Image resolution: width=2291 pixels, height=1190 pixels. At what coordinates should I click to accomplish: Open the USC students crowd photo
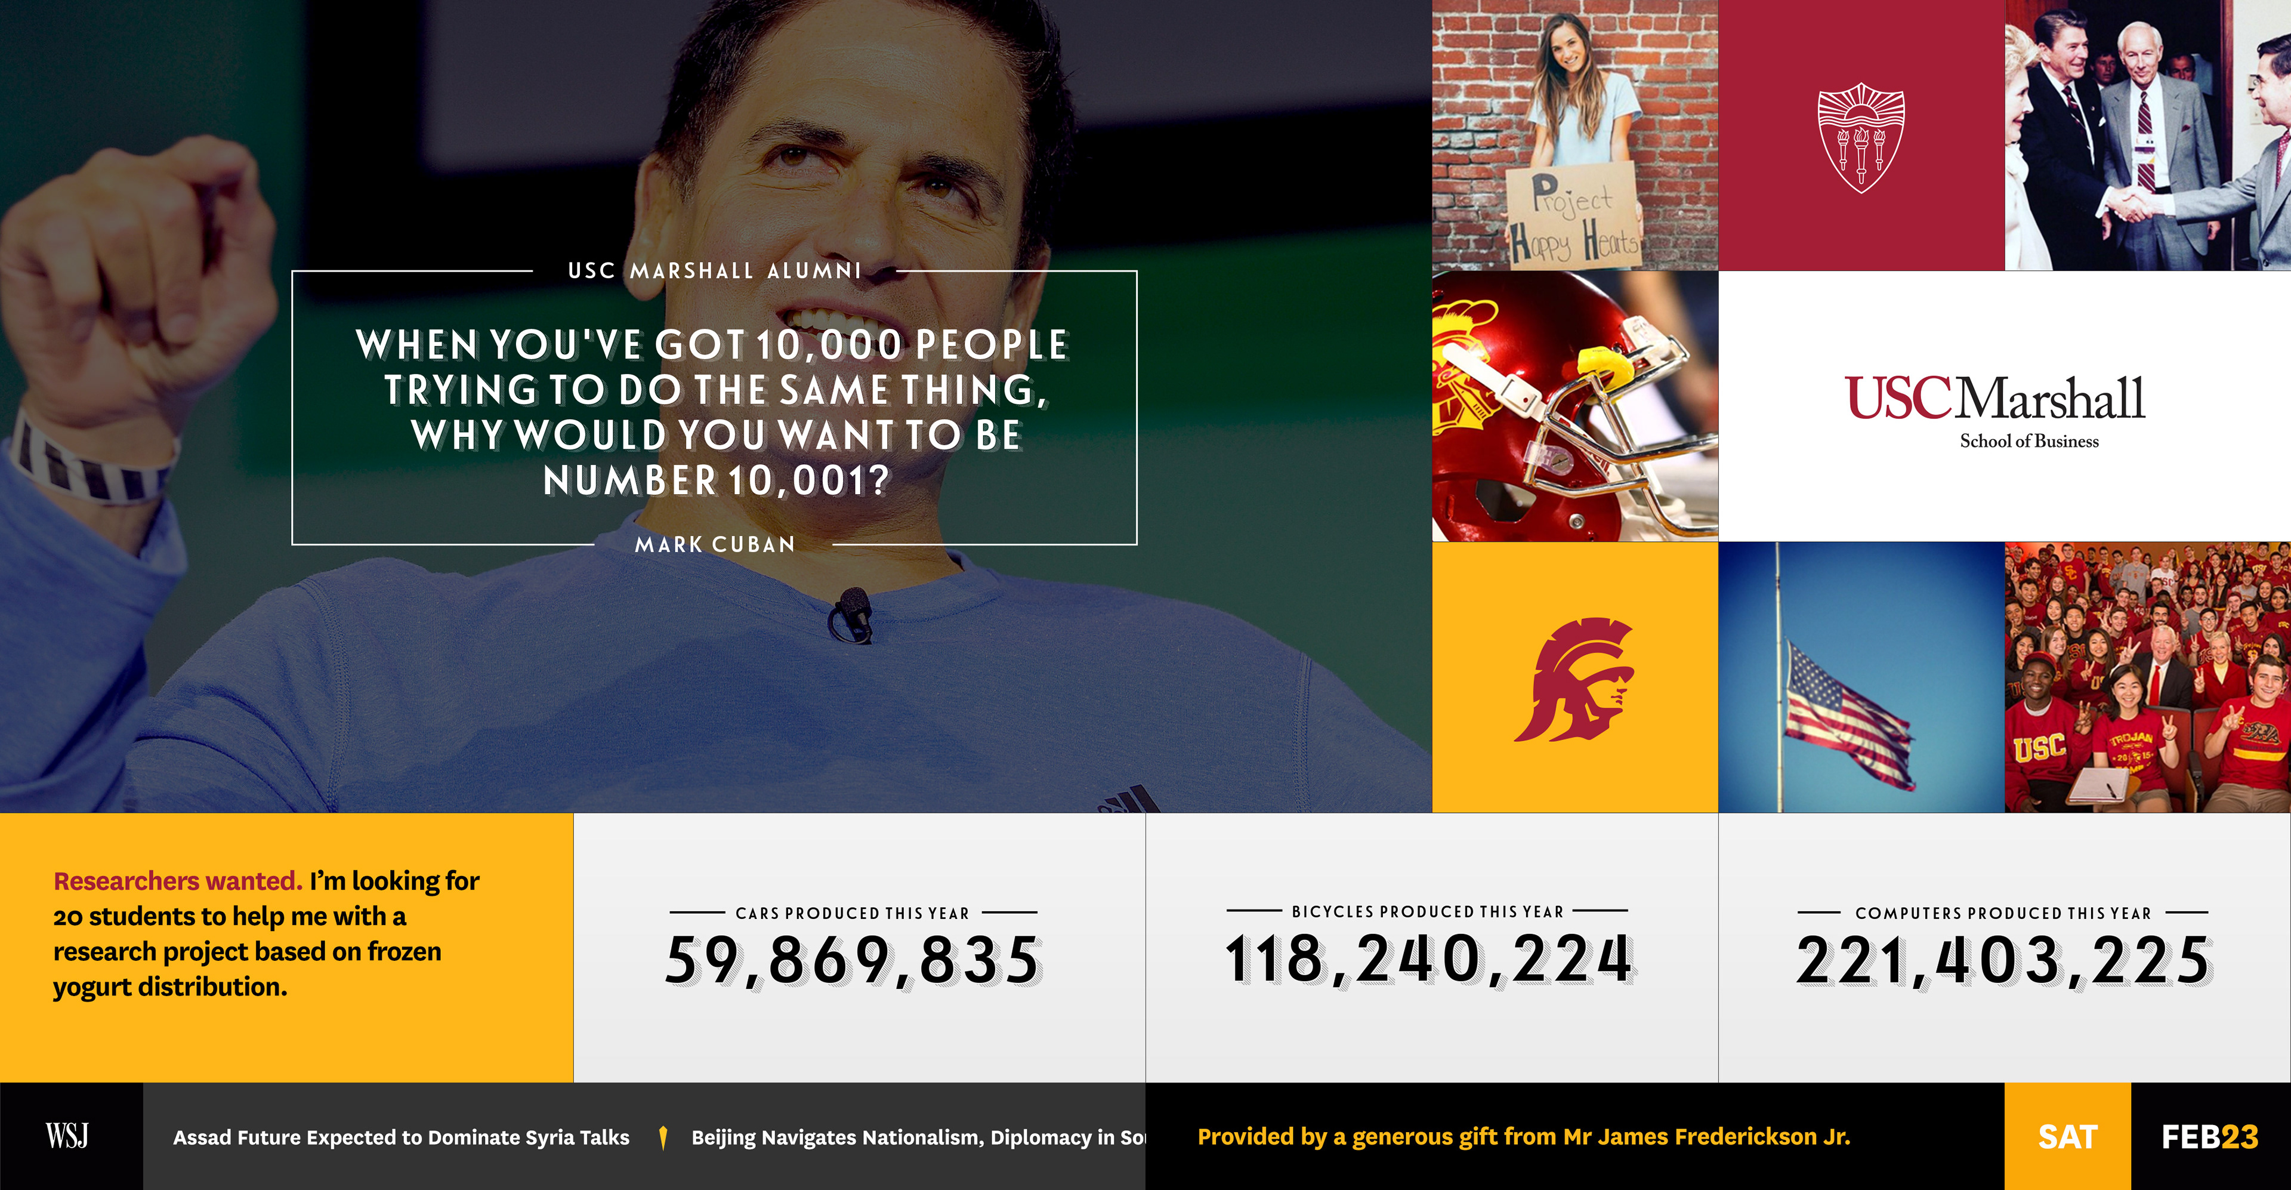[x=2147, y=678]
